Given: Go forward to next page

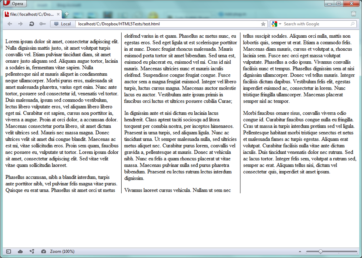Looking at the screenshot, I should pos(21,24).
